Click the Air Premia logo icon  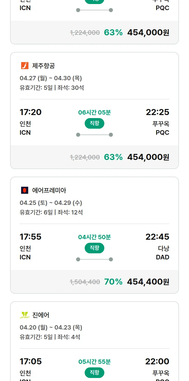click(x=25, y=190)
